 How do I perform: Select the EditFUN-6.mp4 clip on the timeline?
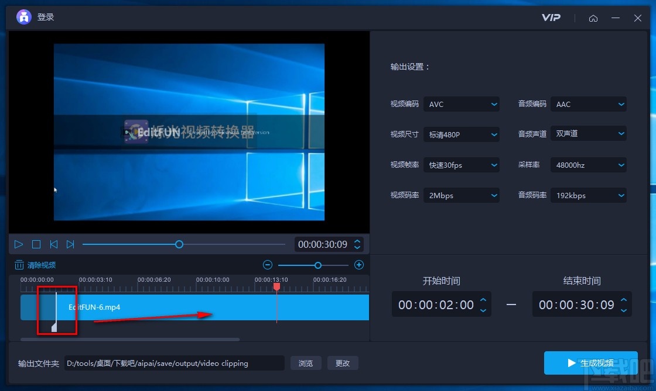[x=195, y=307]
